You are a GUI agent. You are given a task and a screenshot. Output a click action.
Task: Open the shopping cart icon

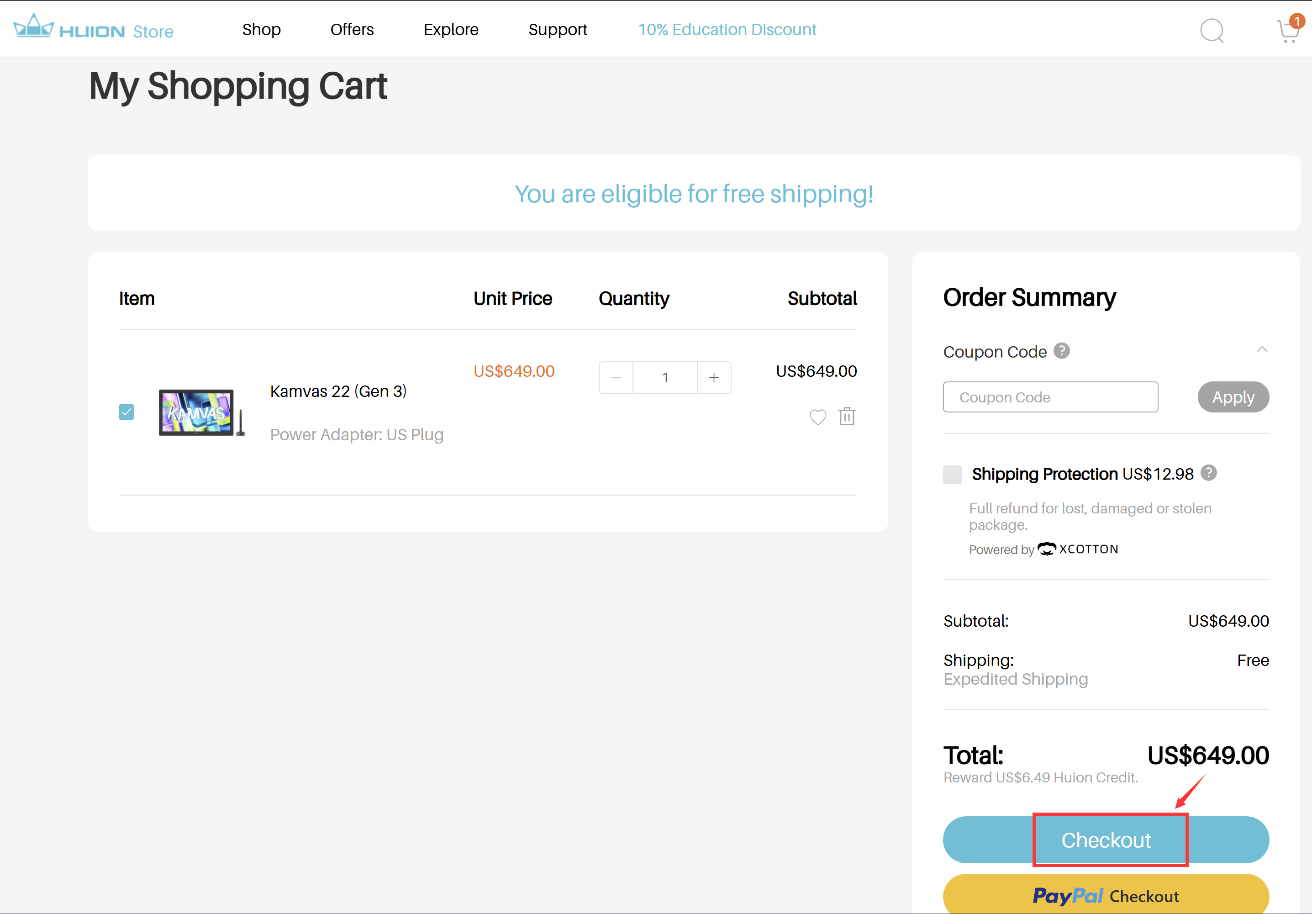tap(1287, 31)
